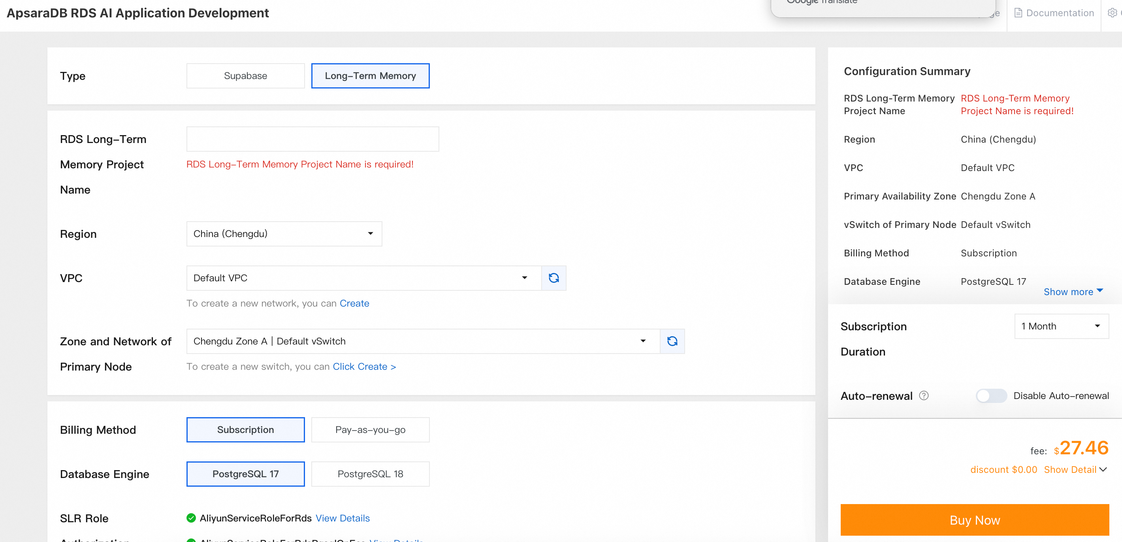This screenshot has width=1122, height=542.
Task: Refresh the zone and vSwitch list
Action: point(672,341)
